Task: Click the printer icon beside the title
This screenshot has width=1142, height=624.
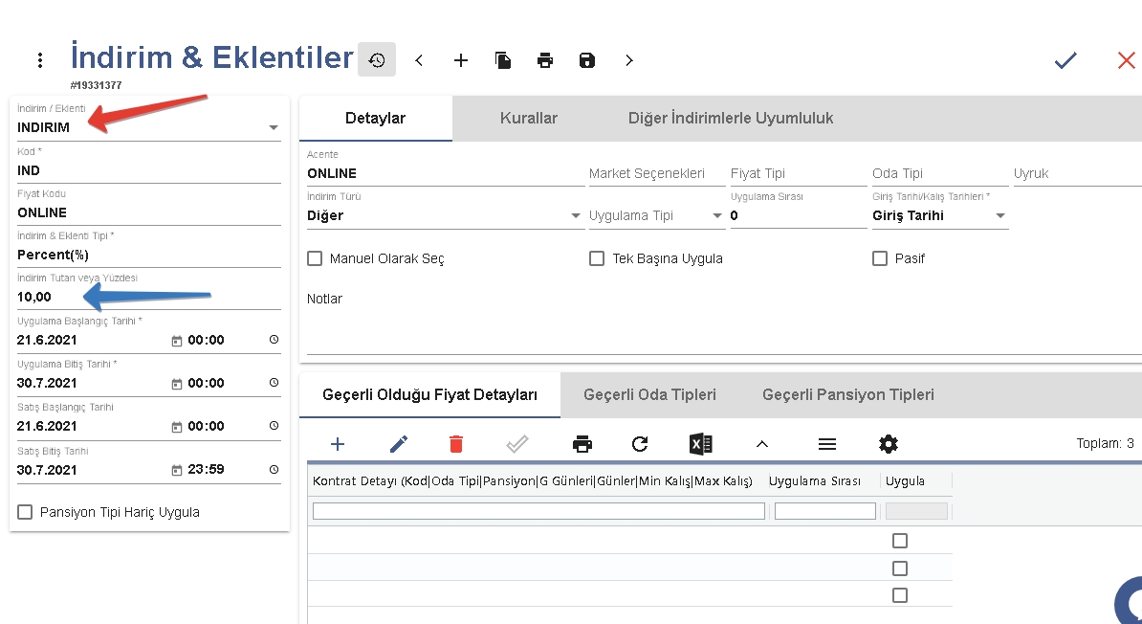Action: point(545,60)
